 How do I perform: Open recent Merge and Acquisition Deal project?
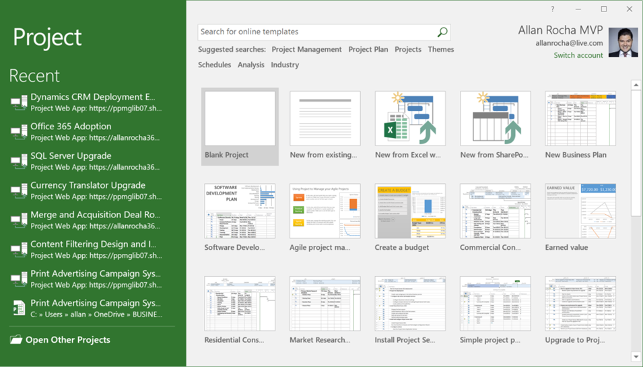click(x=87, y=220)
